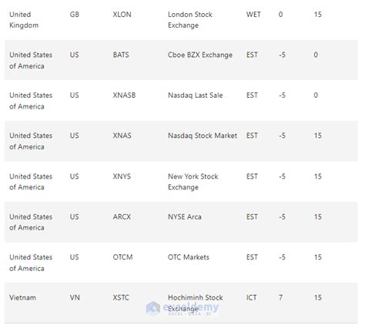Click the Vietnam country cell
Image resolution: width=365 pixels, height=325 pixels.
pyautogui.click(x=22, y=297)
